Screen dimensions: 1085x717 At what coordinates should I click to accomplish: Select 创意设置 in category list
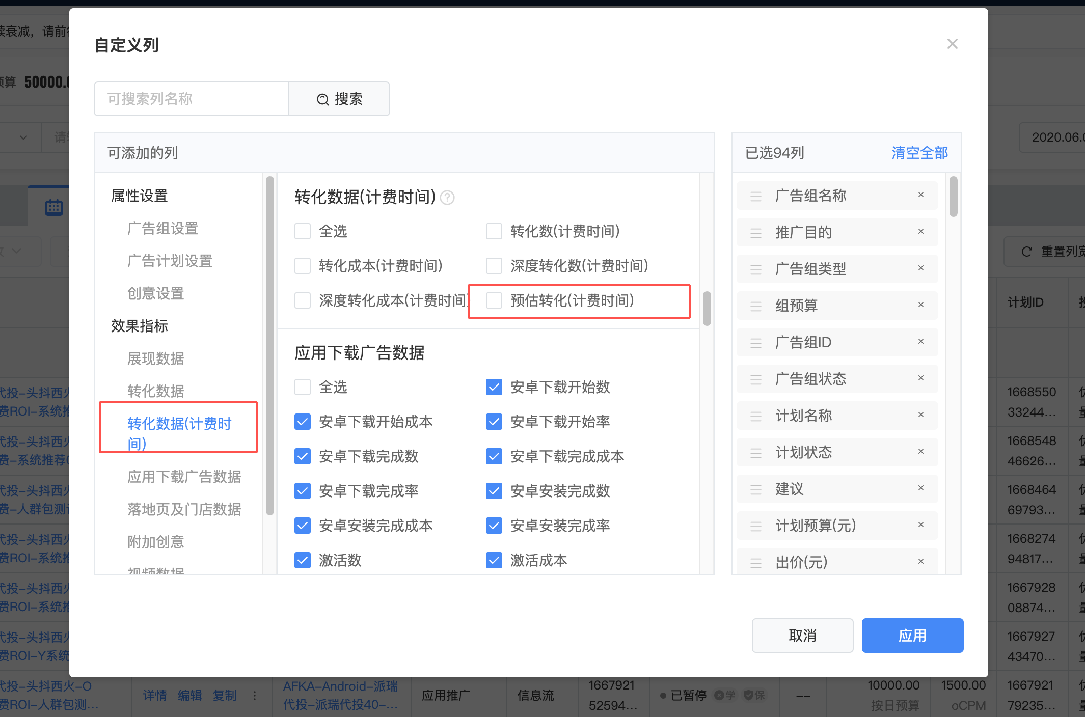156,293
